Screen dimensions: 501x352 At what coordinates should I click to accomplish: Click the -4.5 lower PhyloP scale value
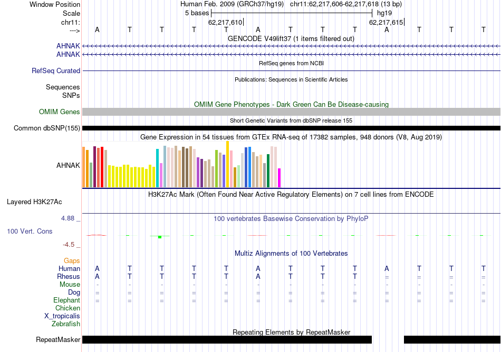[x=69, y=245]
